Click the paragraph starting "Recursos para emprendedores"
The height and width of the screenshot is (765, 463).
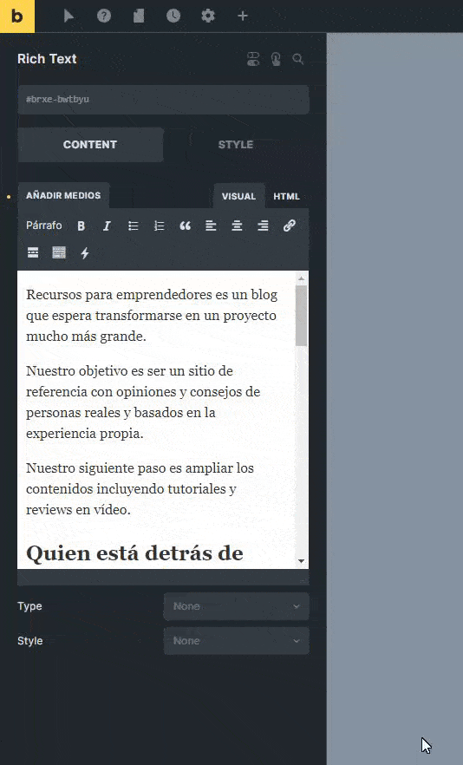coord(152,315)
